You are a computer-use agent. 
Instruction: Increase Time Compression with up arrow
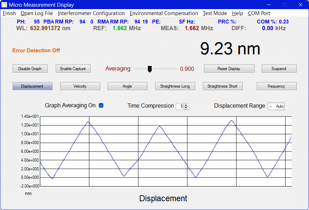(x=186, y=105)
